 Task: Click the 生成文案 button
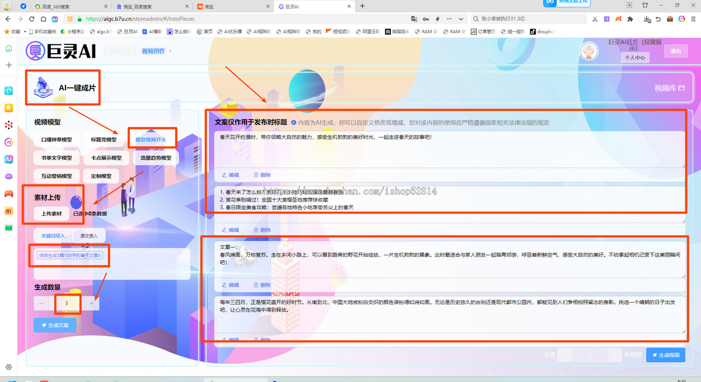point(55,325)
